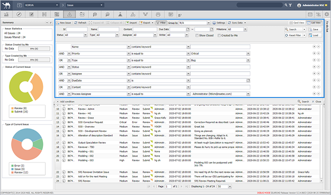Remove the Process Assignee condition row
Viewport: 331px width, 195px height.
pos(318,94)
